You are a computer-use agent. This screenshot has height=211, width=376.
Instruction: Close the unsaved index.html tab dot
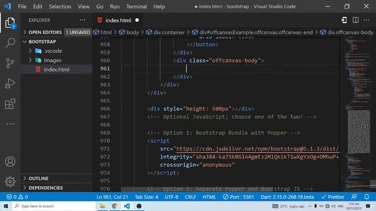click(x=137, y=20)
